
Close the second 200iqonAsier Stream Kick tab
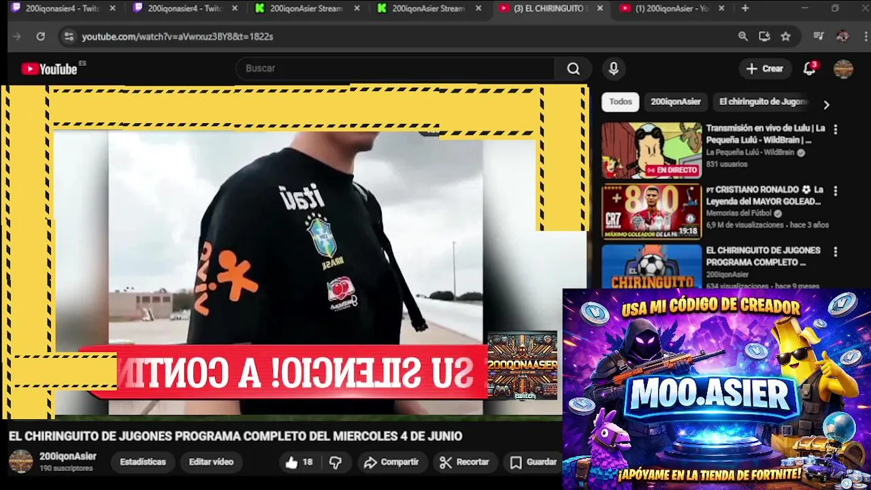(x=478, y=9)
